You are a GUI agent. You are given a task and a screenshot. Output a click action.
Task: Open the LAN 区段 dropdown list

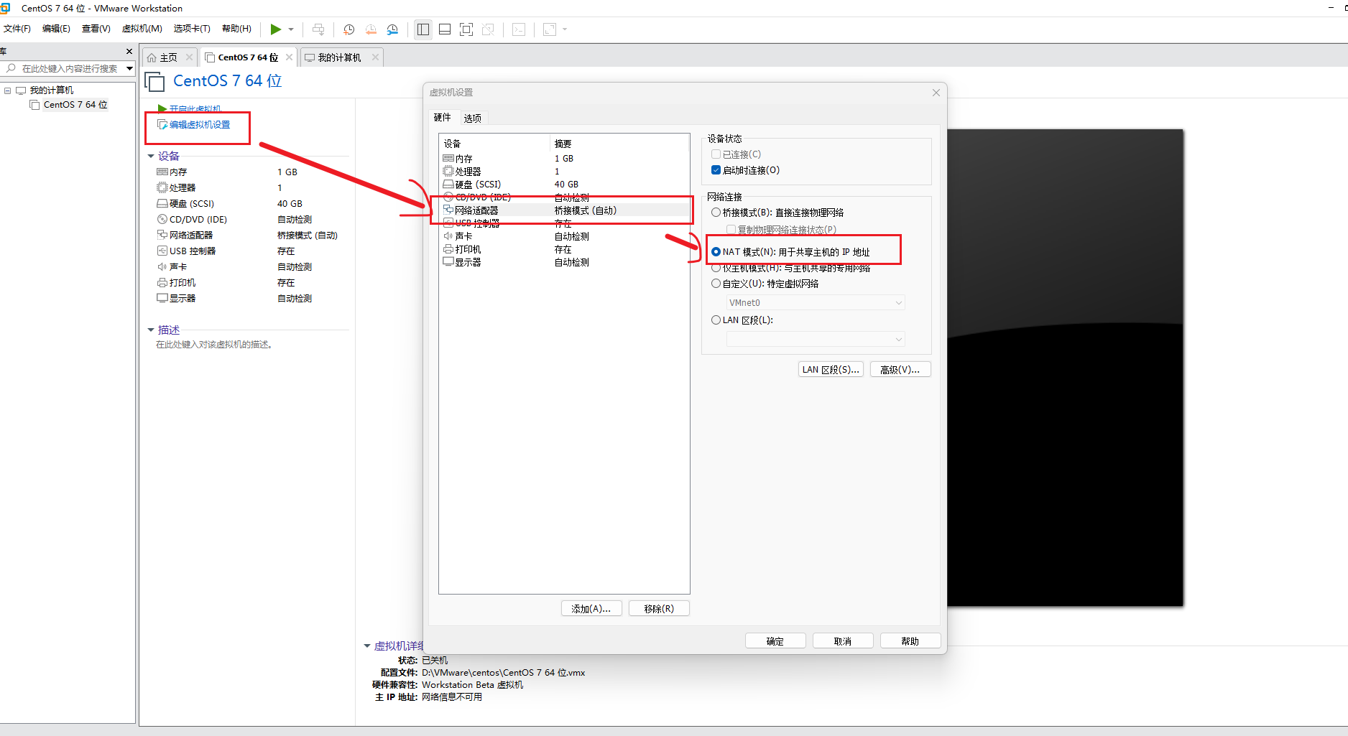(816, 339)
